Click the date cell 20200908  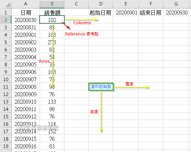point(26,87)
